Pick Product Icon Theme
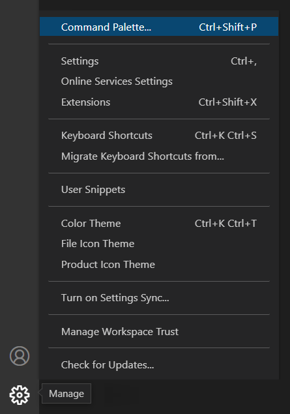 159,265
